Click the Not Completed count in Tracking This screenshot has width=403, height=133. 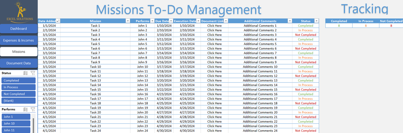pos(391,26)
